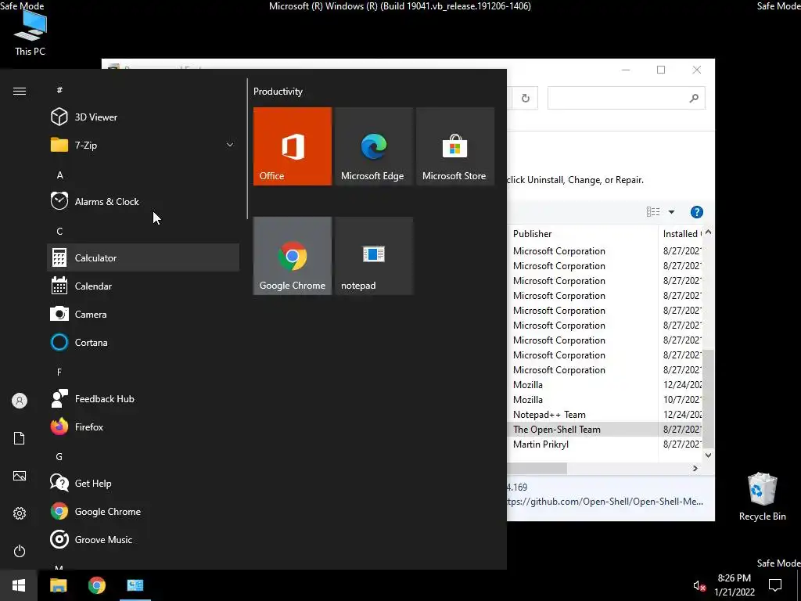Click the Refresh button in Programs window

525,98
